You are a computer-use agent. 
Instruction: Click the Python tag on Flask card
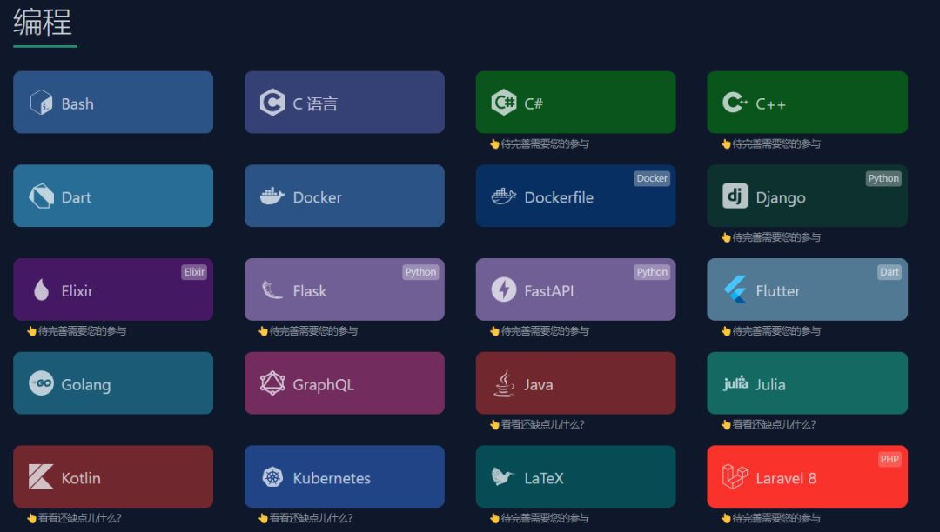[x=420, y=272]
